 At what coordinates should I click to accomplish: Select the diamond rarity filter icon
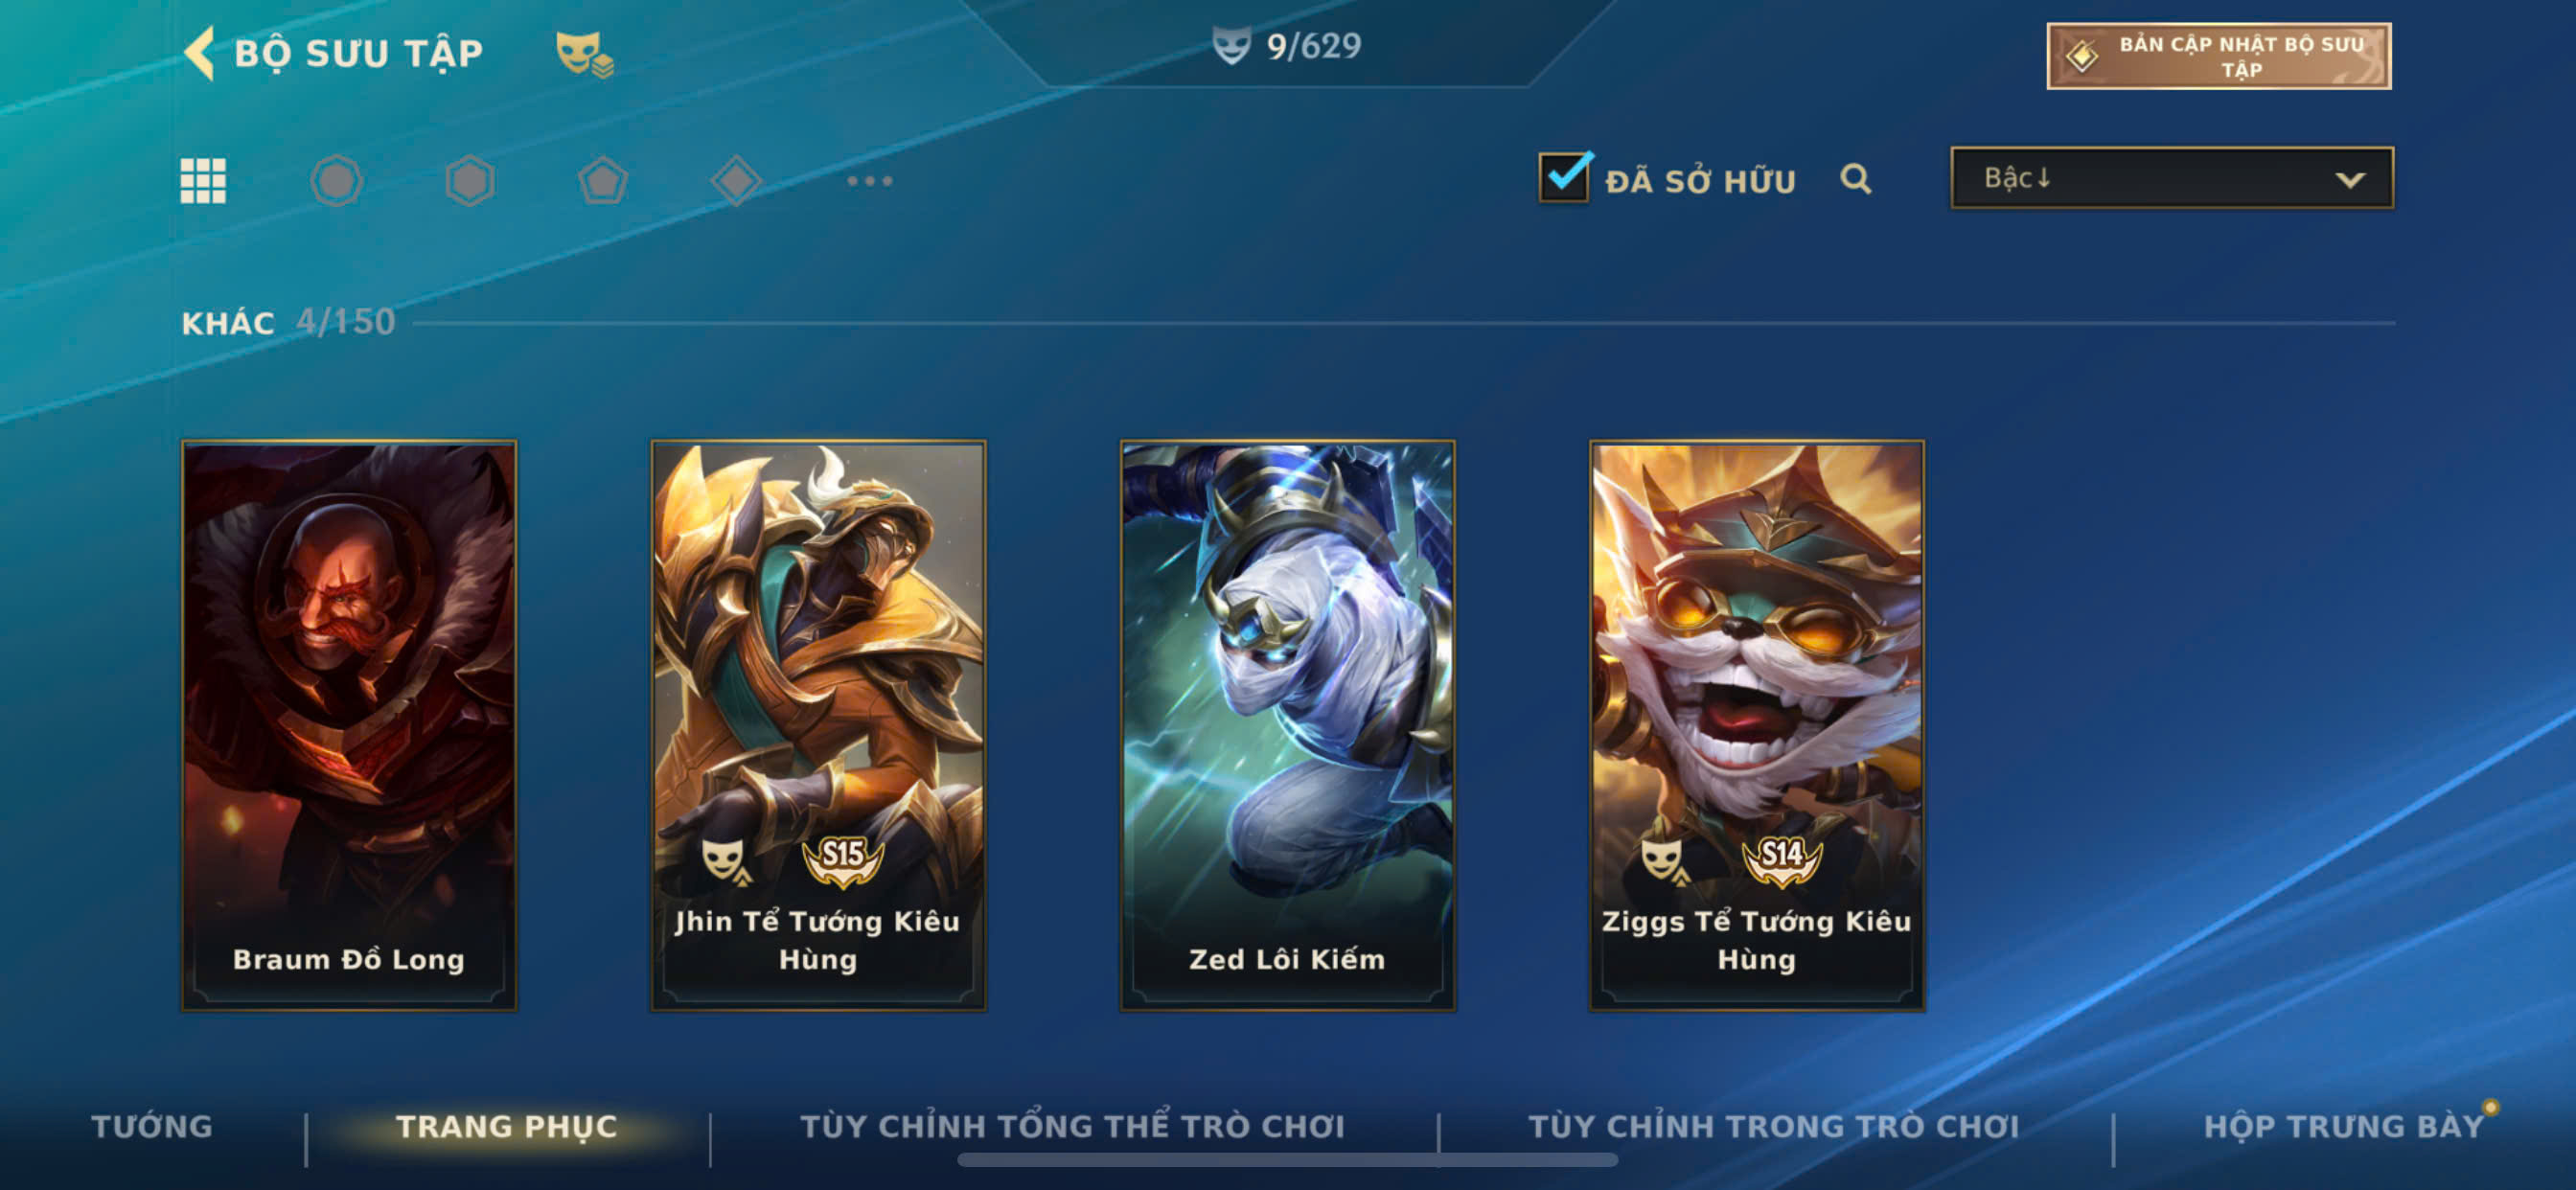736,181
